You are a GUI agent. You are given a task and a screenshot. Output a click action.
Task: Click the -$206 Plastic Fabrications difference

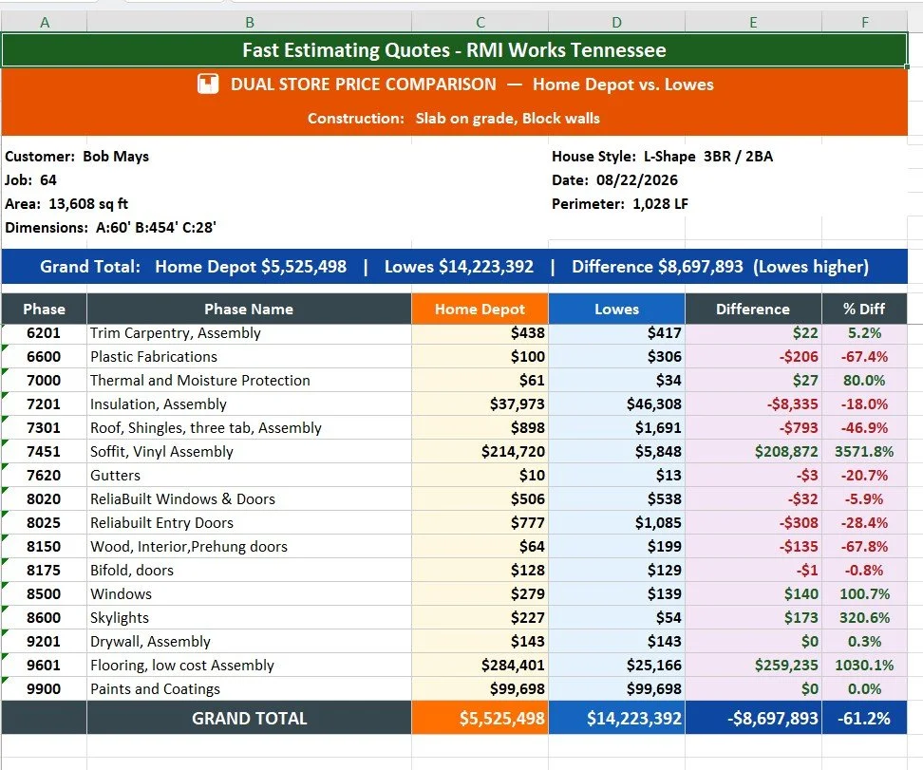pos(753,357)
